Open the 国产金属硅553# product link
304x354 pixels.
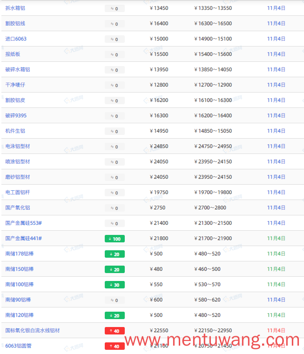[23, 223]
